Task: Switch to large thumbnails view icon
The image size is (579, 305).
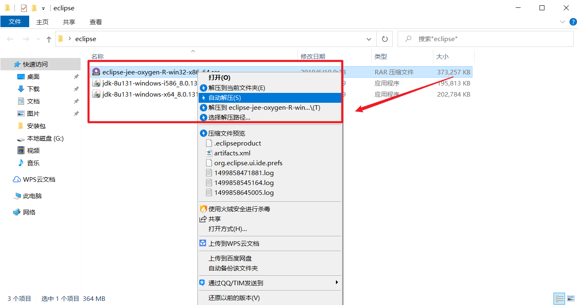Action: 571,298
